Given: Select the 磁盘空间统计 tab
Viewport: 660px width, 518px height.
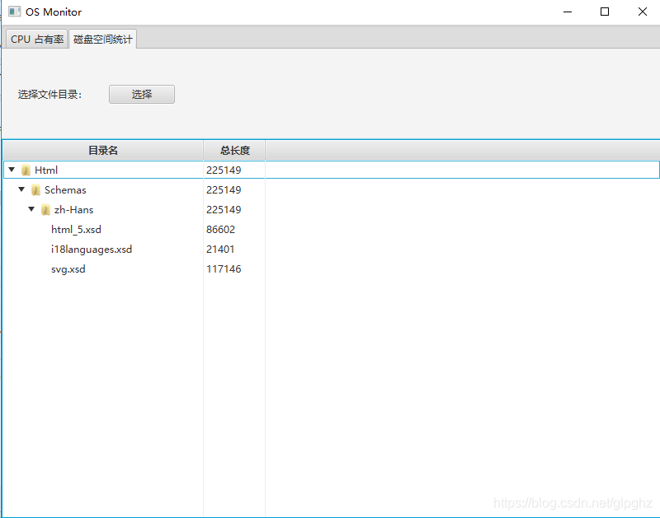Looking at the screenshot, I should point(102,39).
